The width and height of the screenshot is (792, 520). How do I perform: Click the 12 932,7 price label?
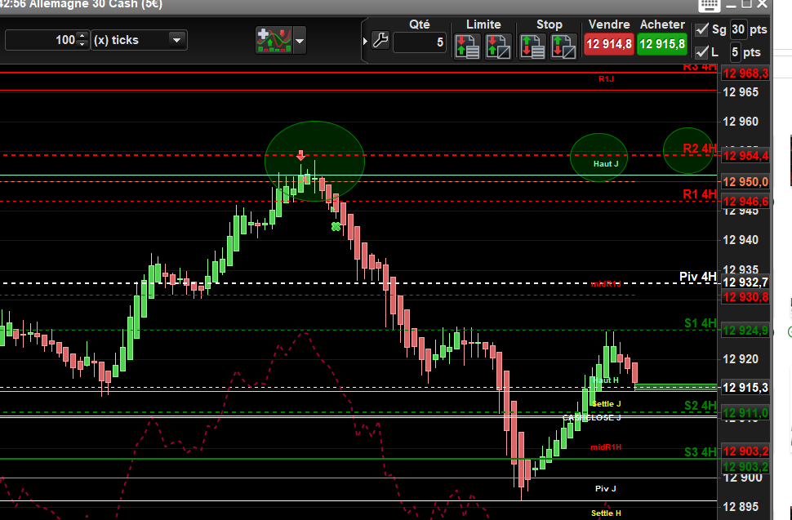745,282
